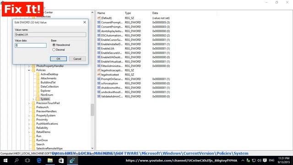The height and width of the screenshot is (165, 293).
Task: Expand the PropertySystem node
Action: click(x=29, y=115)
